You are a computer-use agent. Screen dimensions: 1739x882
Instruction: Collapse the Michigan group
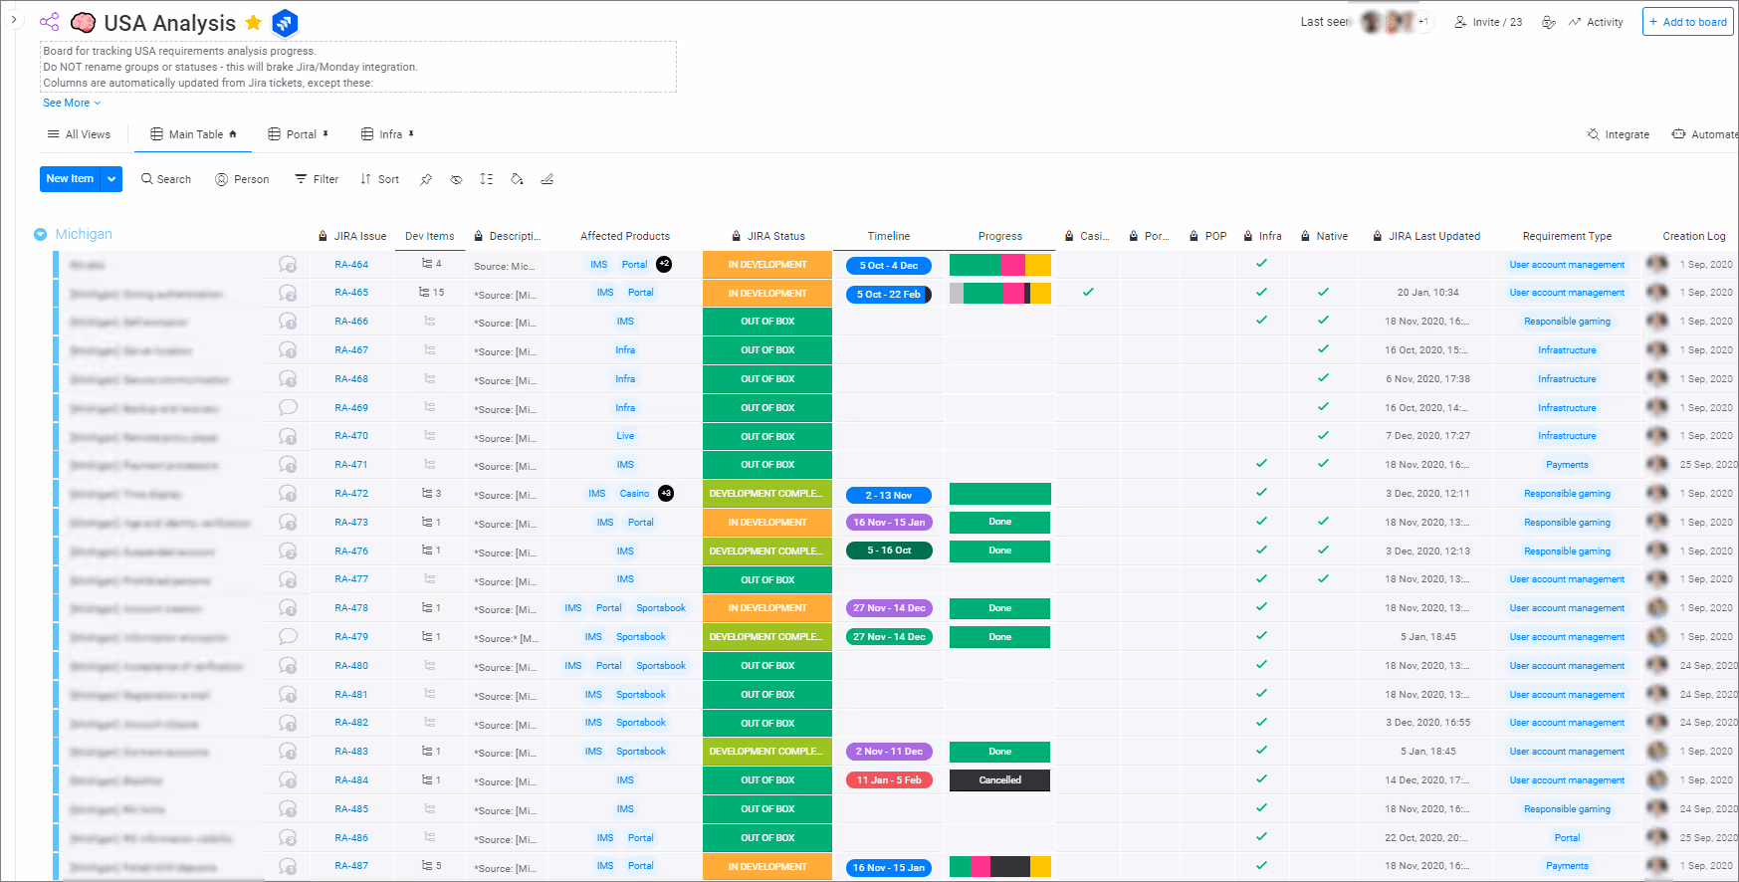point(41,235)
